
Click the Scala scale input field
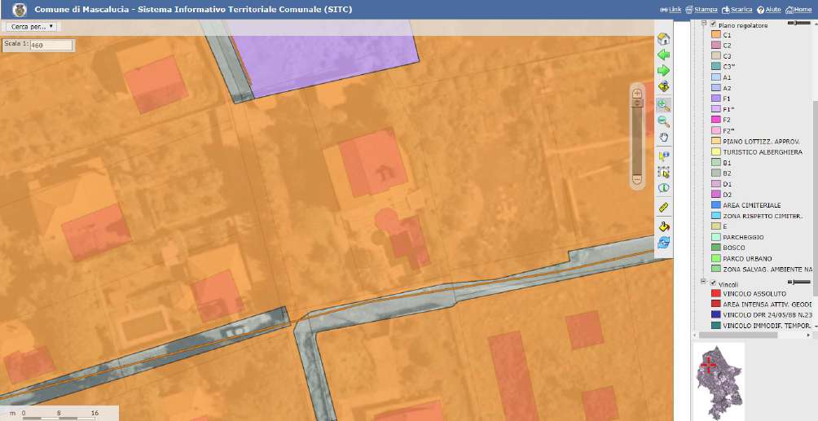[x=51, y=46]
